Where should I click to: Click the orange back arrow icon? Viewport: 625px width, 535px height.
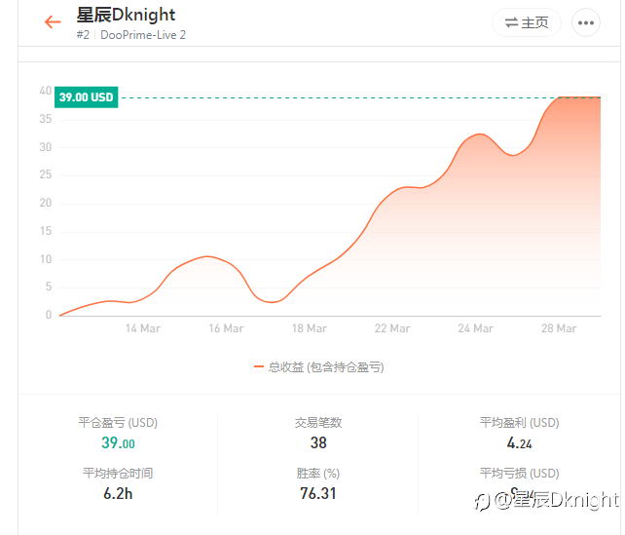pyautogui.click(x=53, y=22)
